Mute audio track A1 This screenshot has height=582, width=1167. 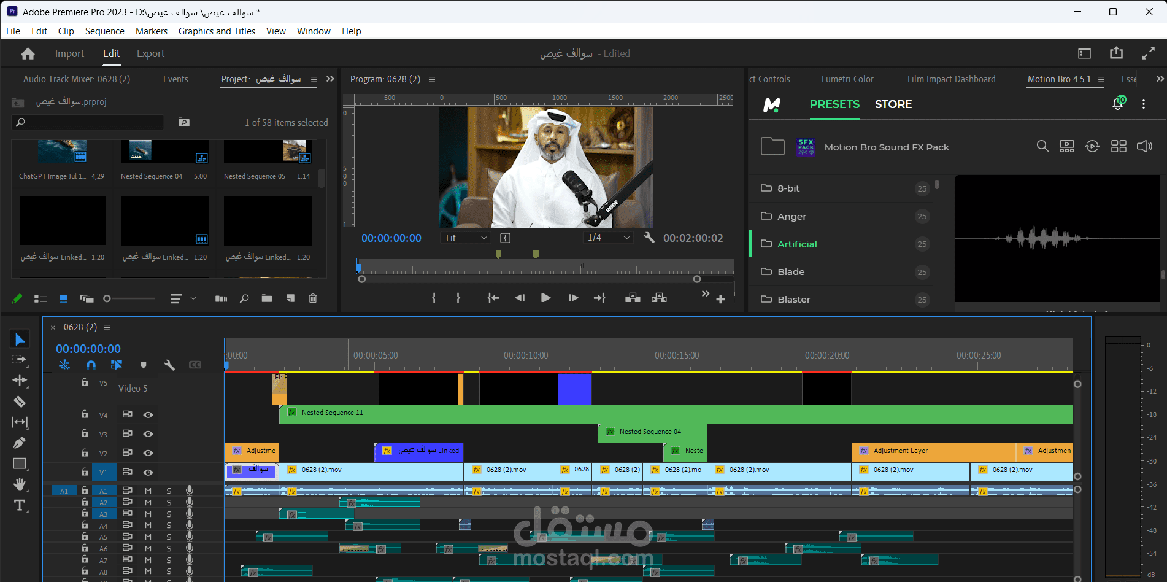(x=148, y=491)
